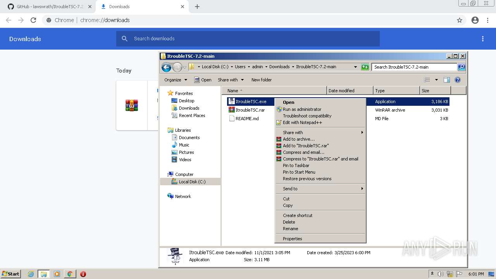
Task: Expand Share with submenu in context menu
Action: [x=320, y=133]
